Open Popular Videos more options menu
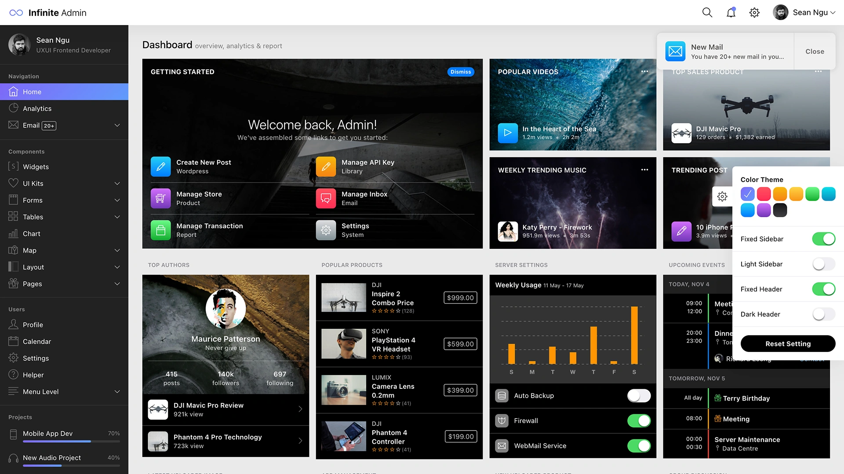 644,72
